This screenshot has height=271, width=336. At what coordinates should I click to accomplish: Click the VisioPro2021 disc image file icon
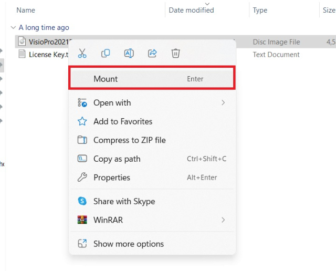(22, 41)
